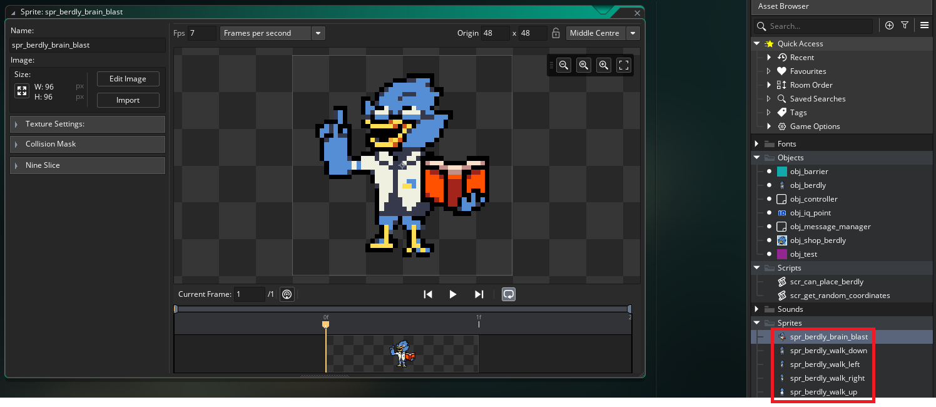The image size is (936, 407).
Task: Click the Asset Browser search field
Action: point(812,26)
